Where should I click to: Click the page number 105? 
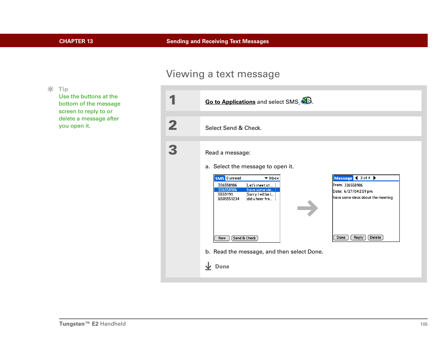pos(424,324)
